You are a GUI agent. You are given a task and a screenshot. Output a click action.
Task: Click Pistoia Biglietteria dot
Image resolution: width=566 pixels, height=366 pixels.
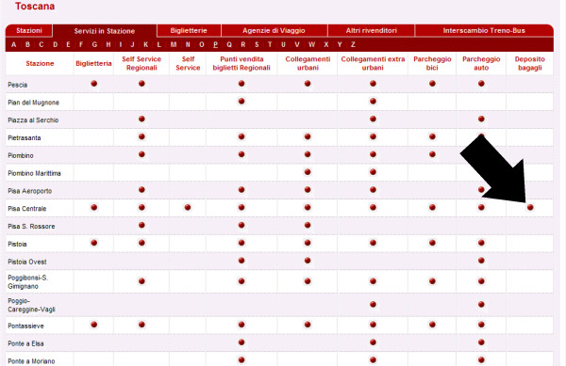pos(93,243)
